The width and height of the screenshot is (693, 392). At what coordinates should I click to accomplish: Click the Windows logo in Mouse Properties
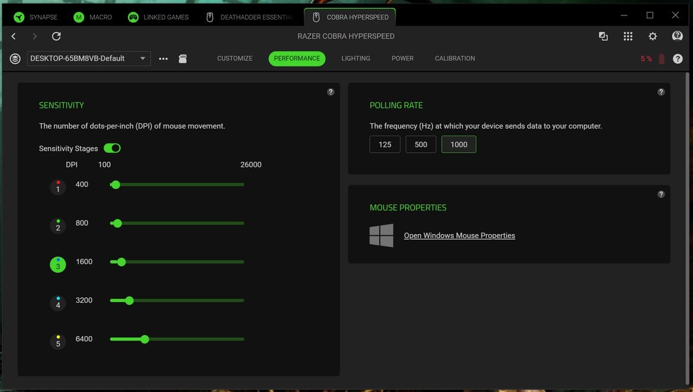381,236
